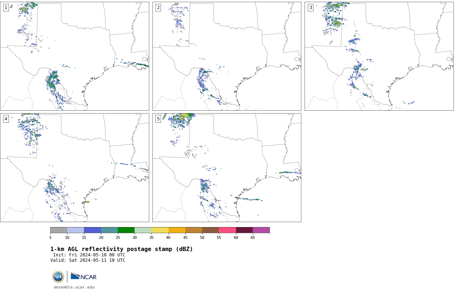
Task: Click the colorbar tick label '35'
Action: click(151, 237)
